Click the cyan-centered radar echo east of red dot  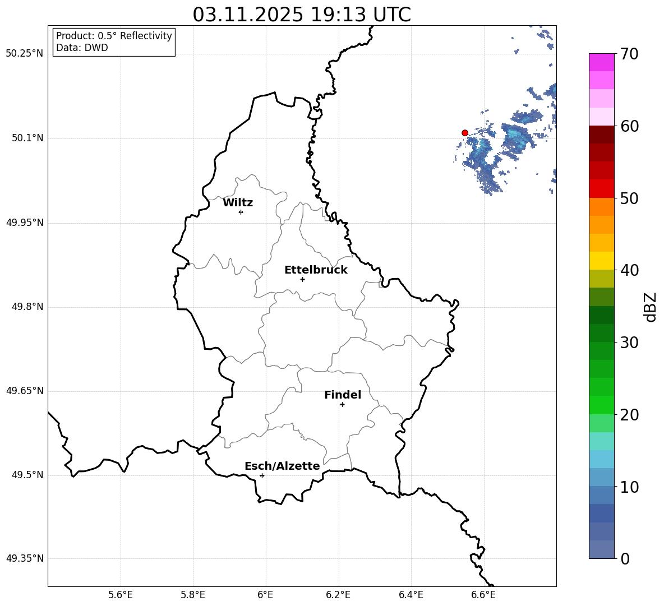(x=517, y=137)
